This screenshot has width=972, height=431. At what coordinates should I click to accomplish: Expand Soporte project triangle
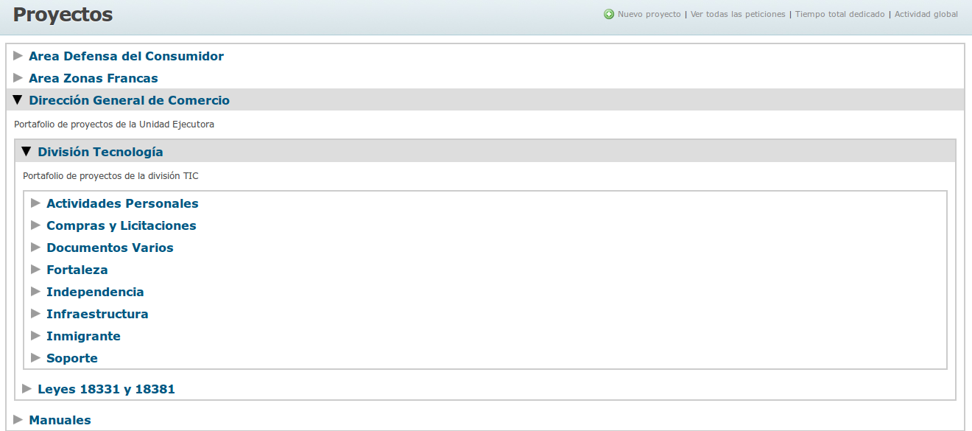[36, 358]
